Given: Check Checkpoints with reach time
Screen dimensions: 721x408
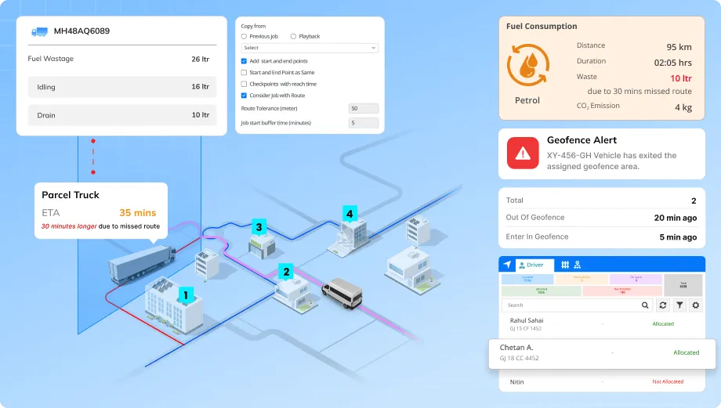Looking at the screenshot, I should click(x=244, y=84).
